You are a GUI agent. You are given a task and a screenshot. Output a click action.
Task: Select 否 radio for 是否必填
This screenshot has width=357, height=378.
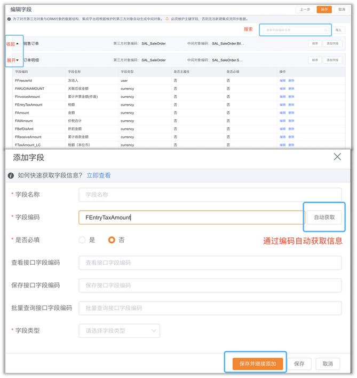click(112, 240)
